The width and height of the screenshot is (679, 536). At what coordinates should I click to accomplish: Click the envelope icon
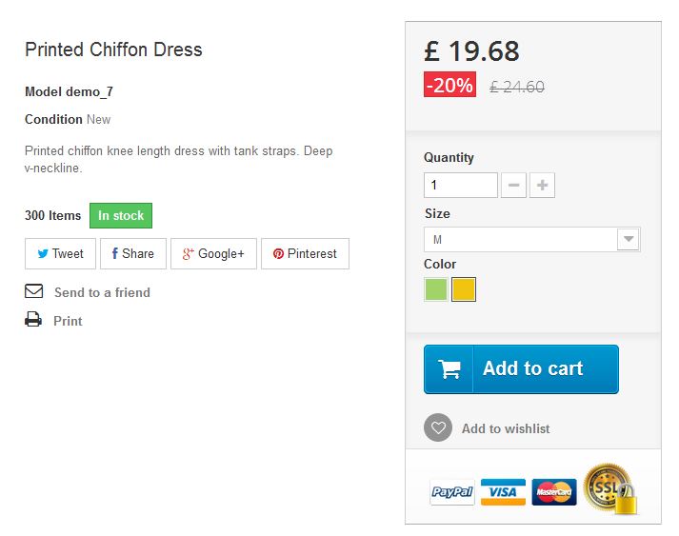(34, 291)
